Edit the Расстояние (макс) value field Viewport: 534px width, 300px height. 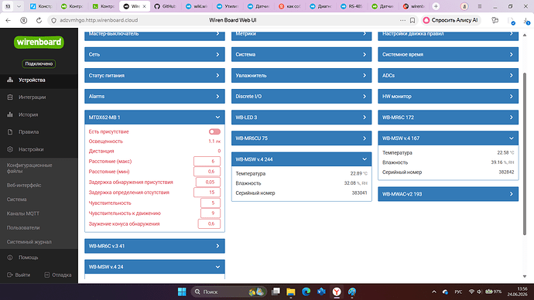(x=207, y=162)
